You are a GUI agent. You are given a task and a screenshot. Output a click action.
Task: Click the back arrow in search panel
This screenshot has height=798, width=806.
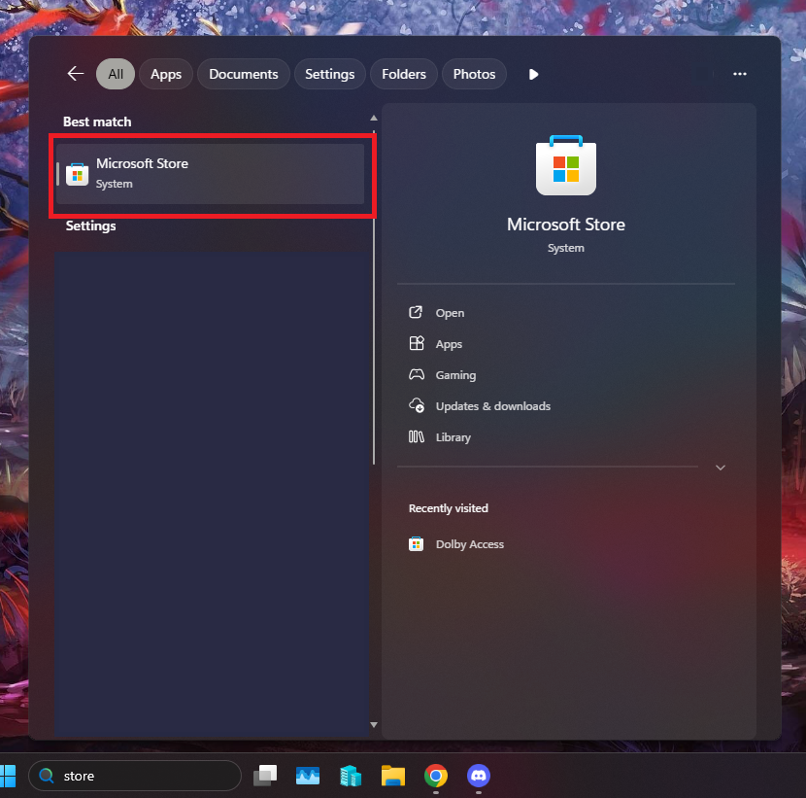(76, 74)
